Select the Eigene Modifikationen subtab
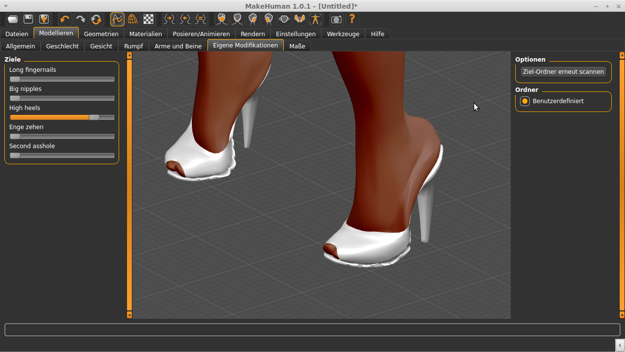The height and width of the screenshot is (352, 625). [246, 45]
